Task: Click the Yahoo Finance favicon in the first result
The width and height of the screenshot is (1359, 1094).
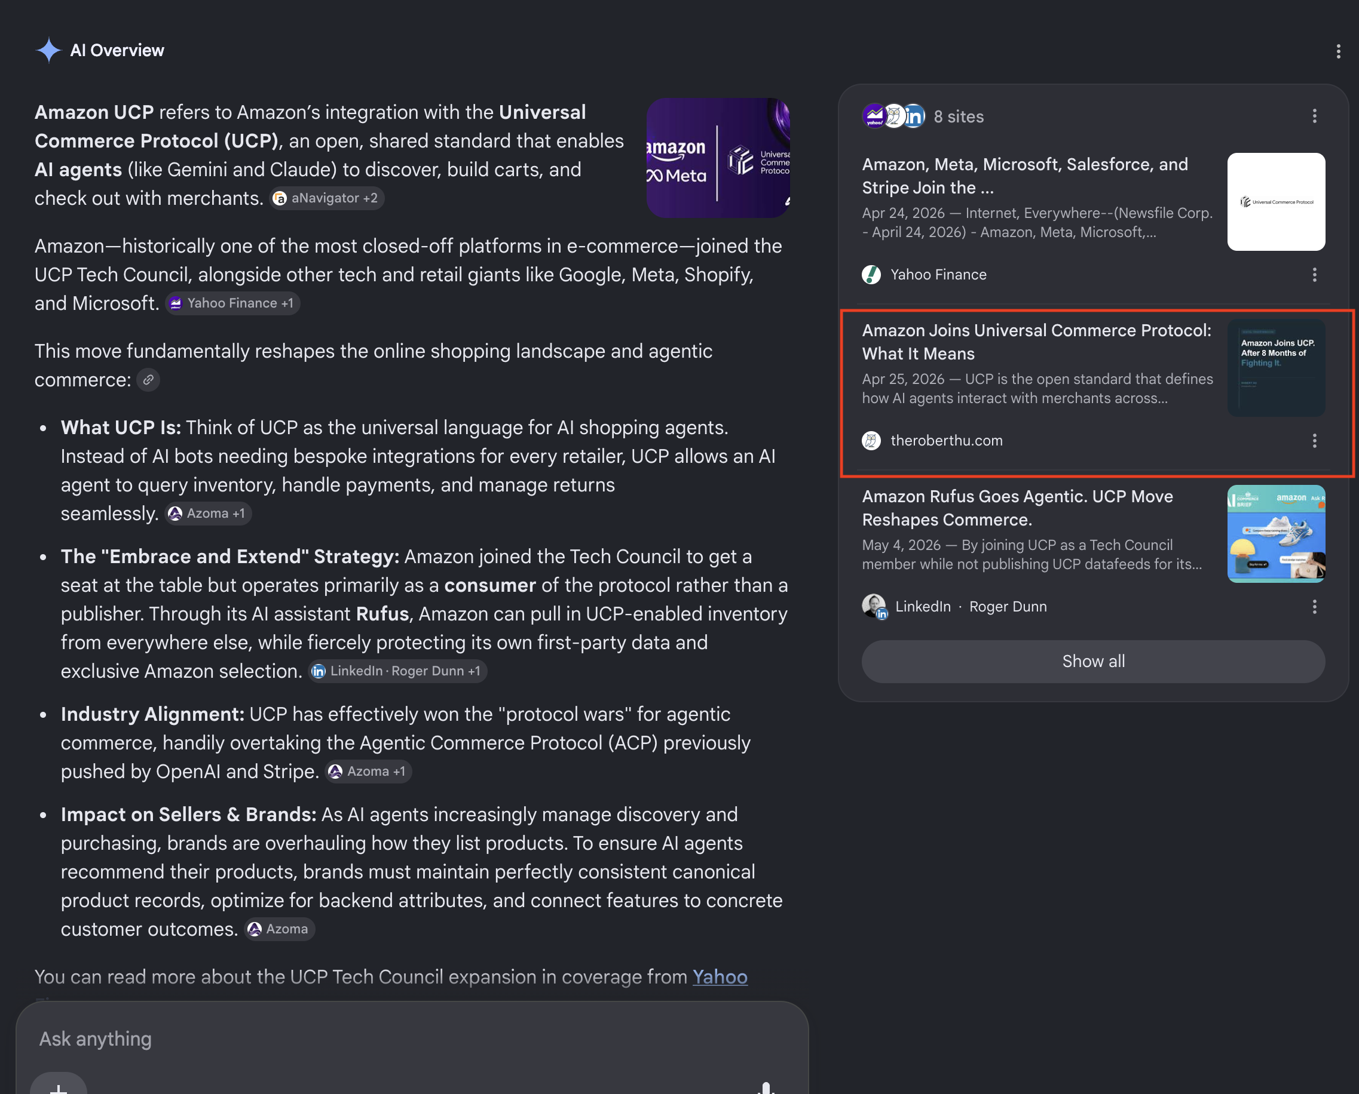Action: point(871,275)
